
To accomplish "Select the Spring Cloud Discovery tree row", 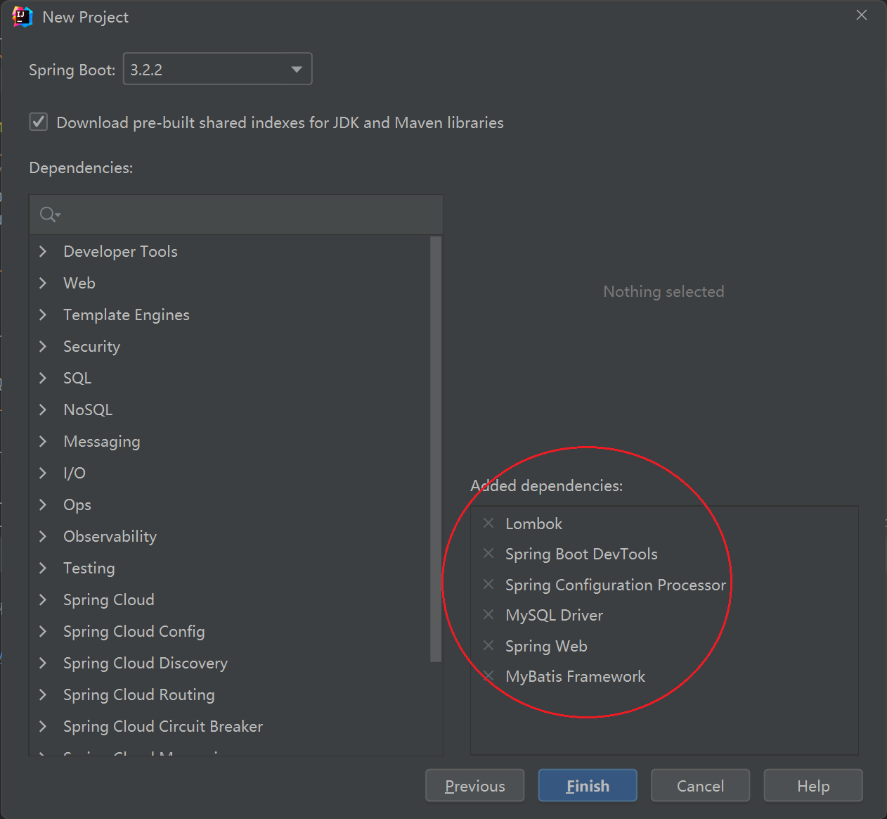I will pos(230,663).
